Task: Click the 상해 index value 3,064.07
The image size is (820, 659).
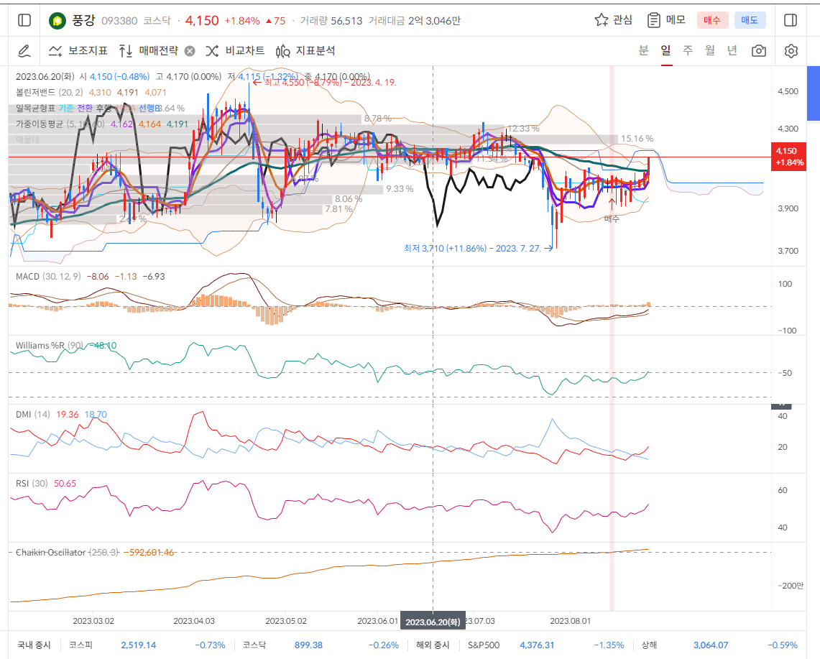Action: click(711, 645)
